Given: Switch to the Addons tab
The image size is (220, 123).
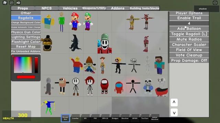Looking at the screenshot, I should 118,8.
